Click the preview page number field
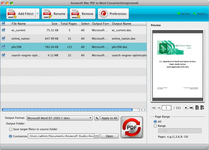The width and height of the screenshot is (209, 150). (166, 108)
